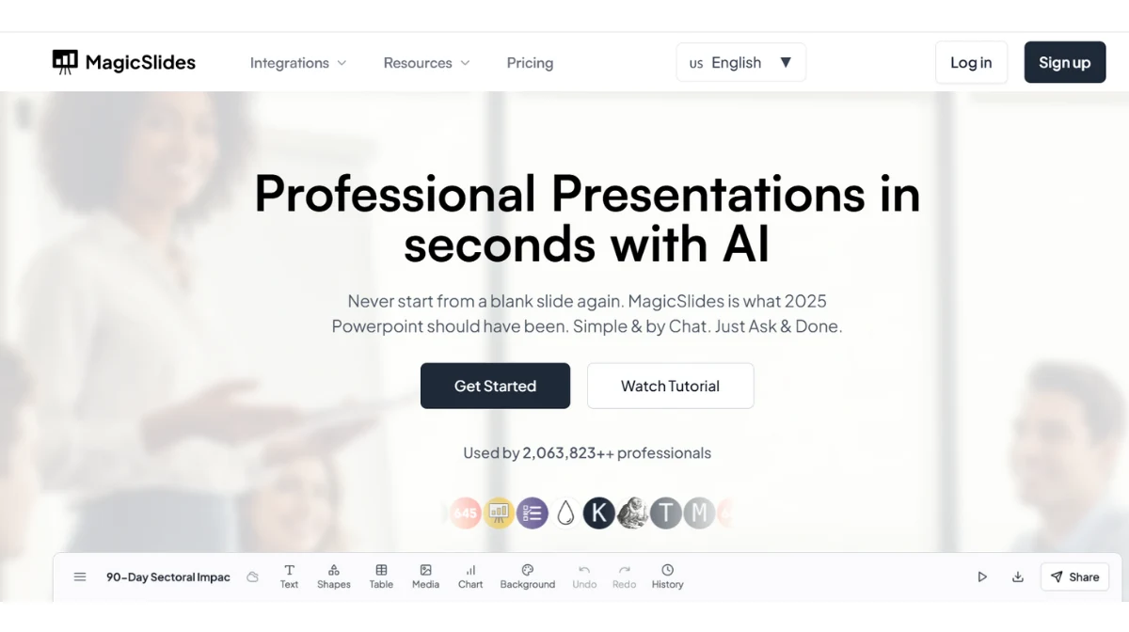Expand the Resources menu
The height and width of the screenshot is (632, 1129).
426,63
